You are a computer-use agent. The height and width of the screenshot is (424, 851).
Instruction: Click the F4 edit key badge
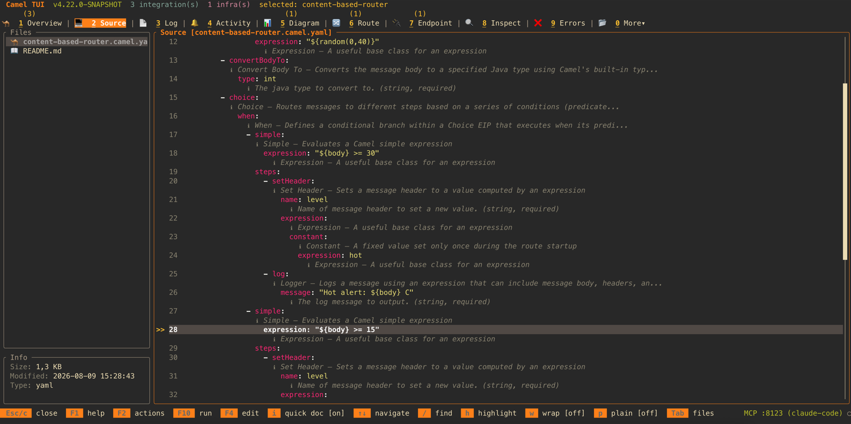pos(229,413)
